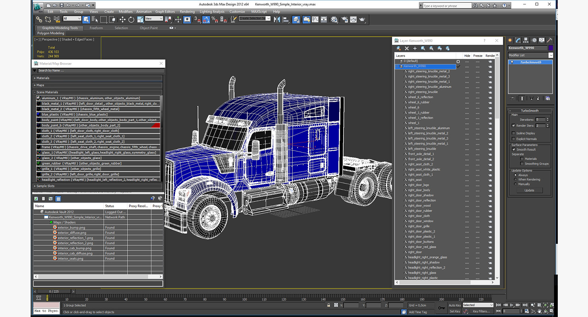588x317 pixels.
Task: Activate the Select Object tool
Action: point(86,19)
